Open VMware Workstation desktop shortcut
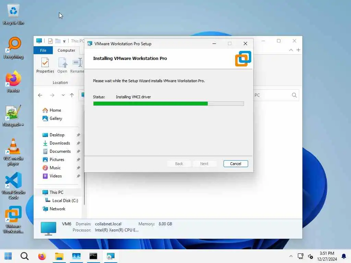Screen dimensions: 351x263 (x=13, y=220)
